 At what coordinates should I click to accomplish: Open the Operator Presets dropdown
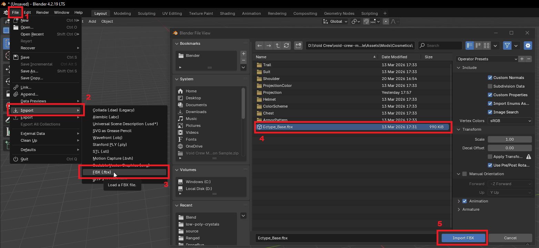(x=487, y=59)
